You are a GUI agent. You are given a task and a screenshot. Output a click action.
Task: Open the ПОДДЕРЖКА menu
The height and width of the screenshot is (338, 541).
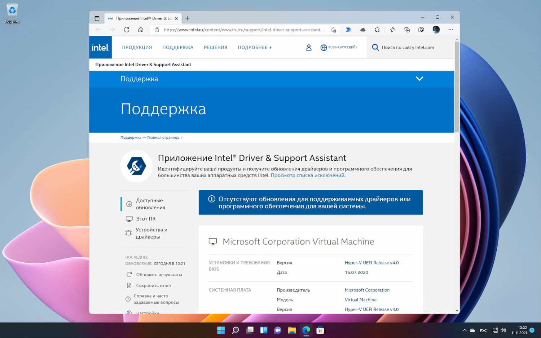[178, 48]
